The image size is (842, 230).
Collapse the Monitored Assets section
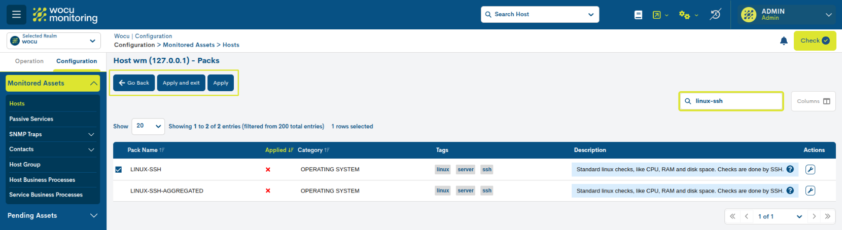pos(53,83)
